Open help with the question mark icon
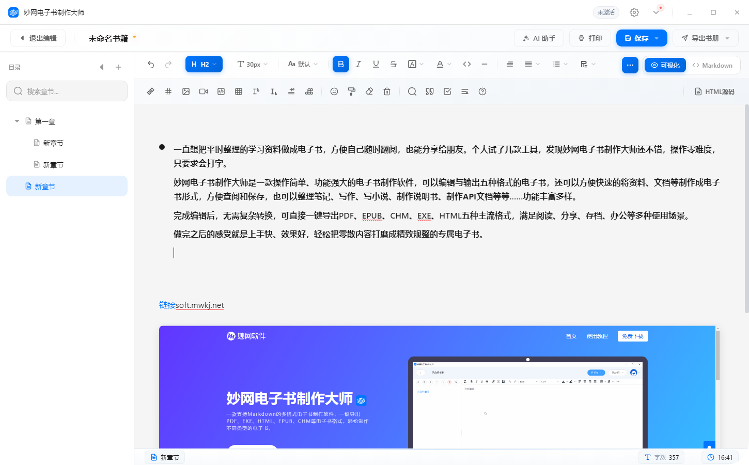The height and width of the screenshot is (465, 749). (482, 91)
